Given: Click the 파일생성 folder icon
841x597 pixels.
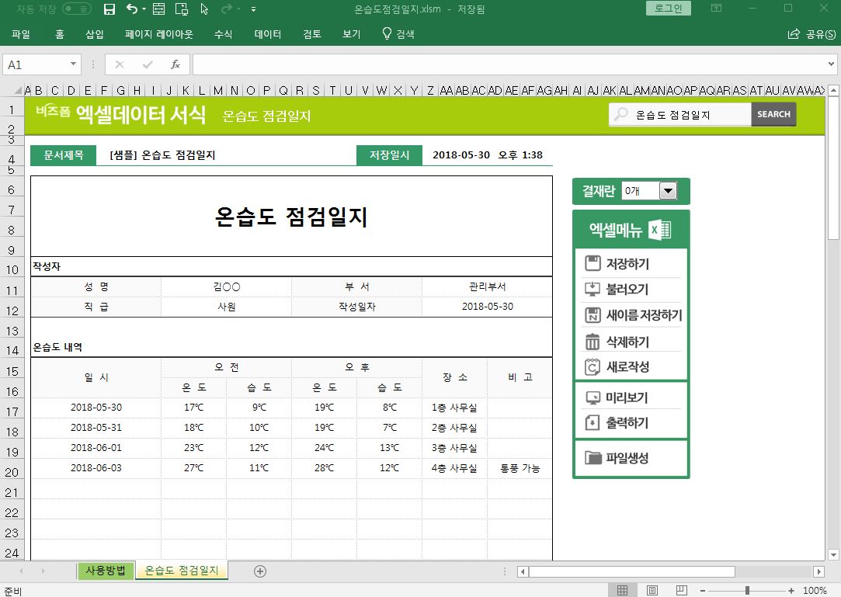Looking at the screenshot, I should 593,457.
